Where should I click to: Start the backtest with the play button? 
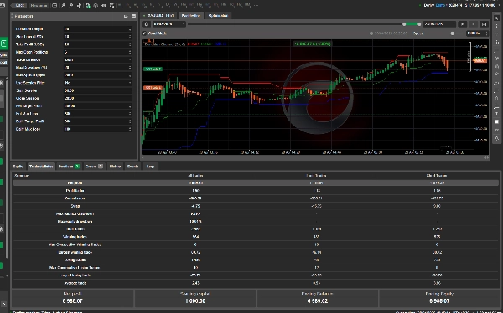[462, 24]
